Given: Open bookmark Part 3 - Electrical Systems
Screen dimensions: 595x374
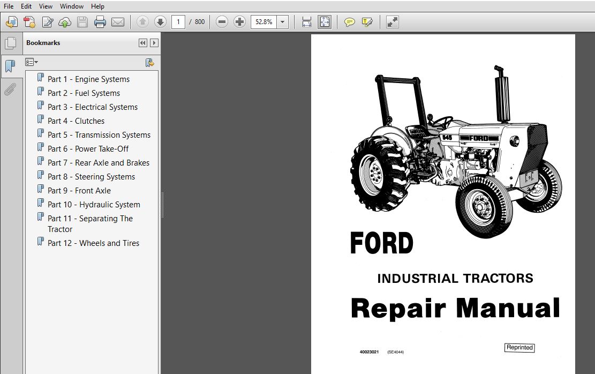Looking at the screenshot, I should click(x=93, y=107).
